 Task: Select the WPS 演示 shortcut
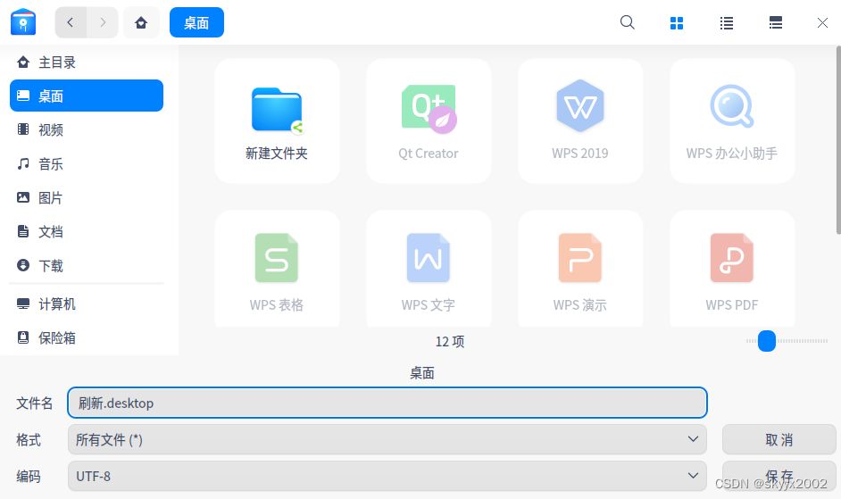coord(580,269)
